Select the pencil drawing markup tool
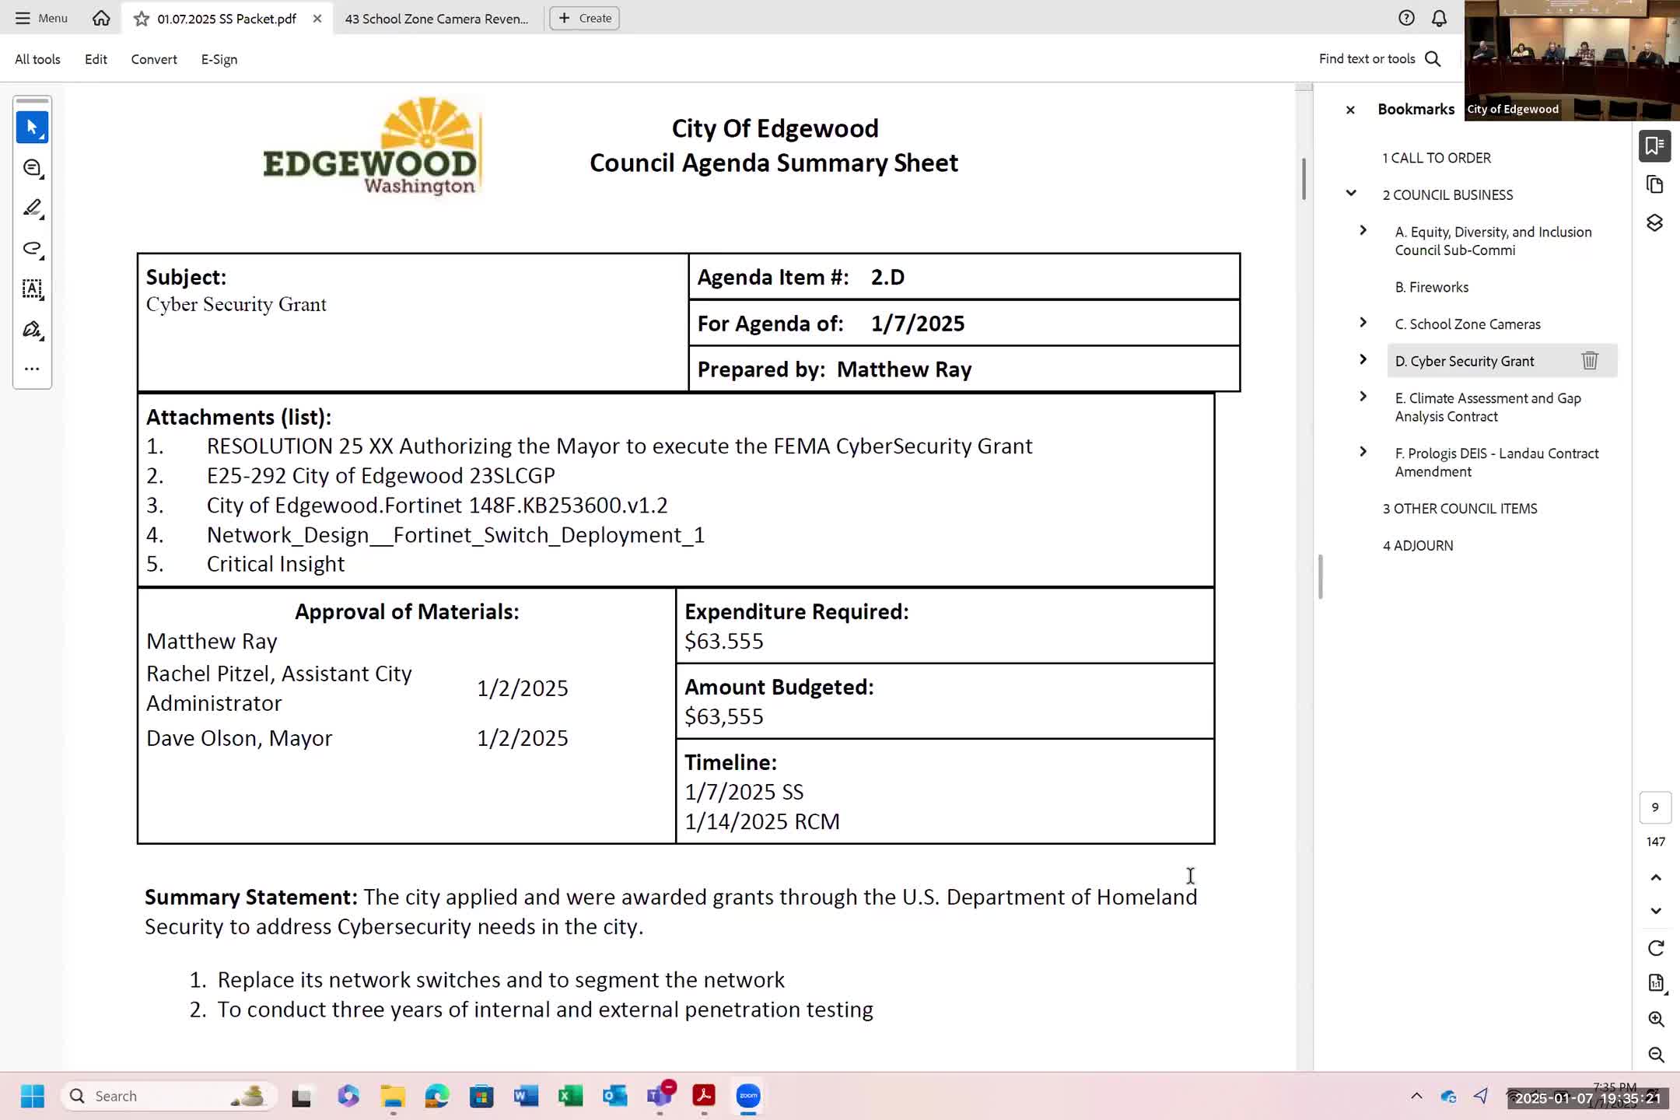Image resolution: width=1680 pixels, height=1120 pixels. coord(32,207)
